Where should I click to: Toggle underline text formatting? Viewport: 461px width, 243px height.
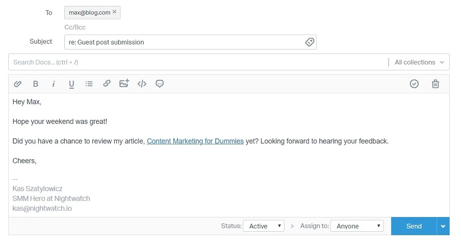coord(72,84)
